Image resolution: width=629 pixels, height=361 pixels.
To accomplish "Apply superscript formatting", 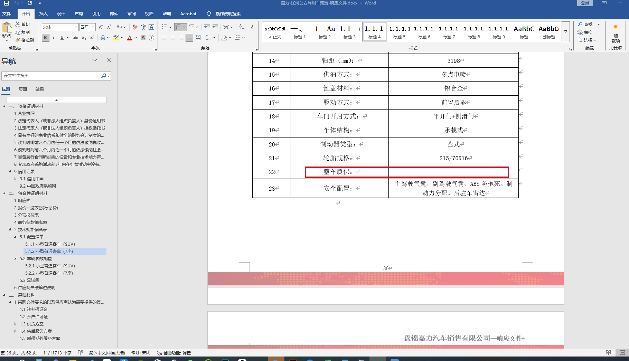I will 92,38.
